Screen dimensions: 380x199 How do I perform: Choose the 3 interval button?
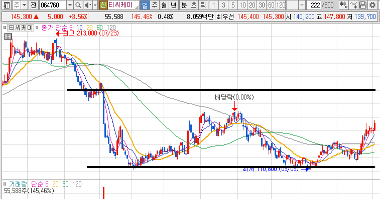coord(223,5)
